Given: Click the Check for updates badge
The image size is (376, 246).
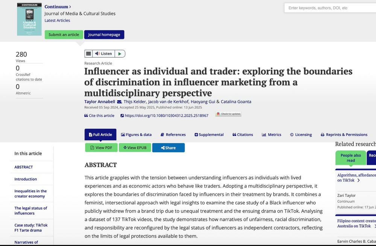Looking at the screenshot, I should 228,114.
